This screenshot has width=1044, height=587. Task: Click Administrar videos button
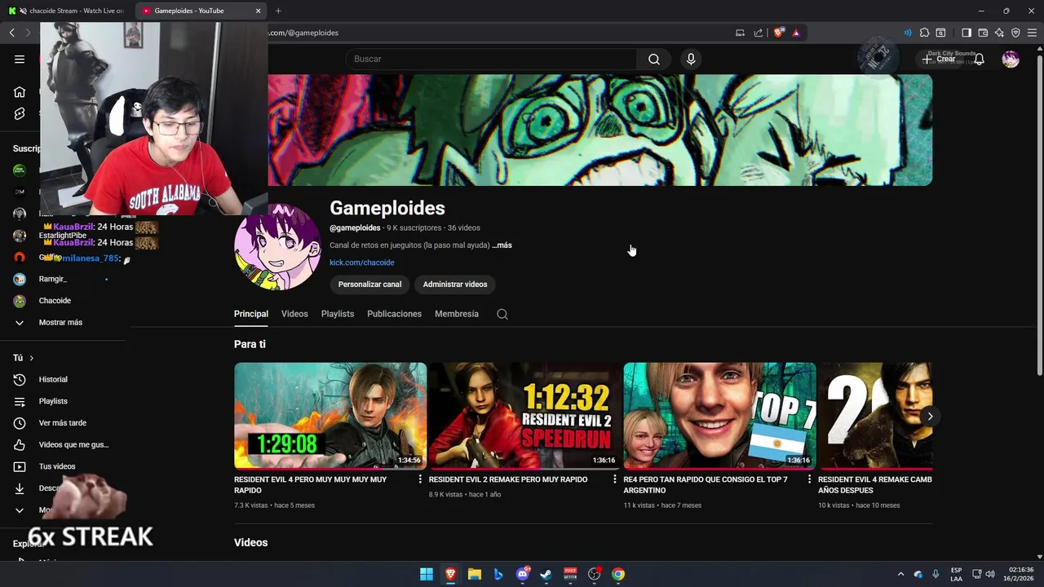pyautogui.click(x=455, y=285)
